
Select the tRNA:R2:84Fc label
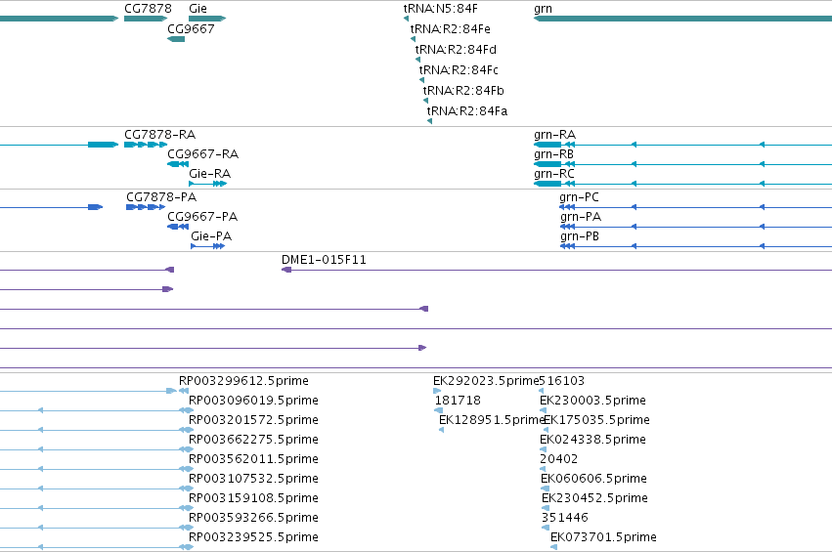(459, 70)
